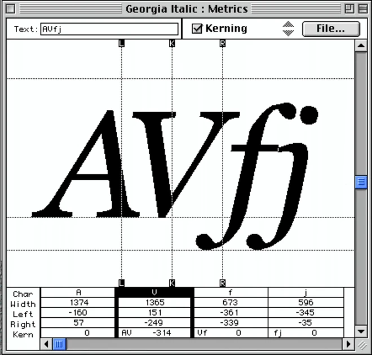Click the left bearing -160 for A
This screenshot has width=372, height=355.
(x=78, y=313)
